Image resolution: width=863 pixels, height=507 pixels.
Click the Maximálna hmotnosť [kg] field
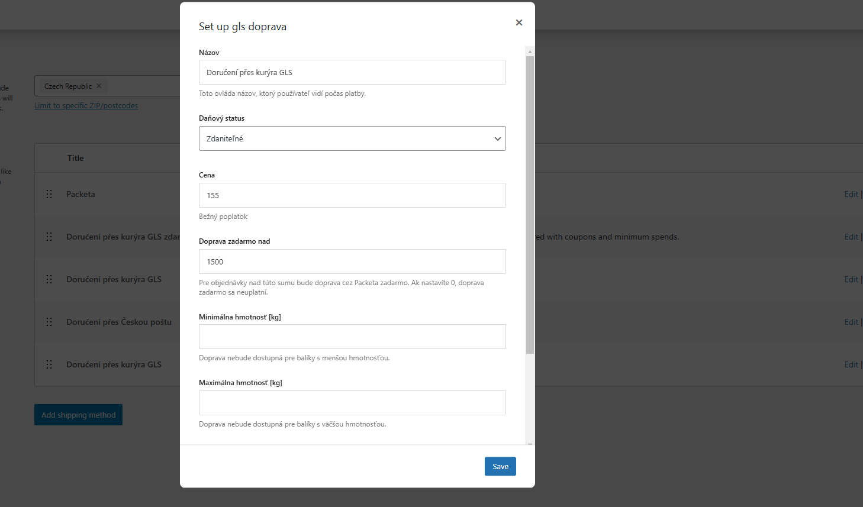pos(352,403)
